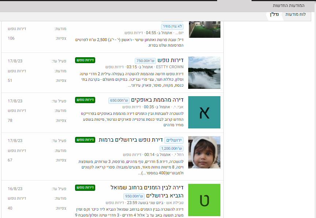316x218 pixels.
Task: Click the 1,200.00 ש"ח price tag
Action: (171, 149)
